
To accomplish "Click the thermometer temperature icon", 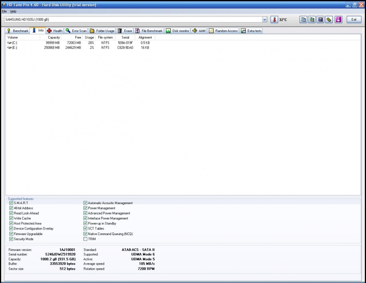I will click(274, 20).
